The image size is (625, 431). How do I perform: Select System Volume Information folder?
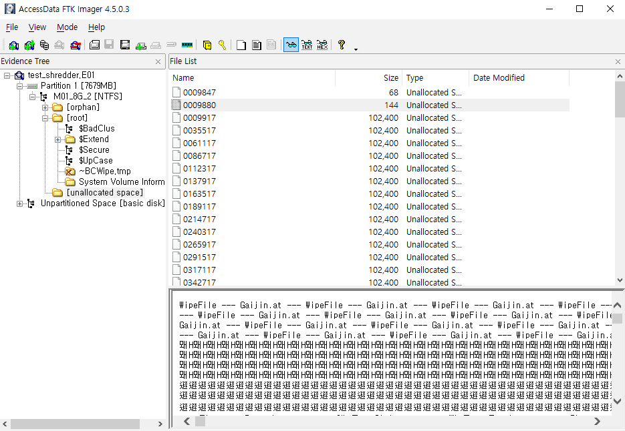(122, 182)
